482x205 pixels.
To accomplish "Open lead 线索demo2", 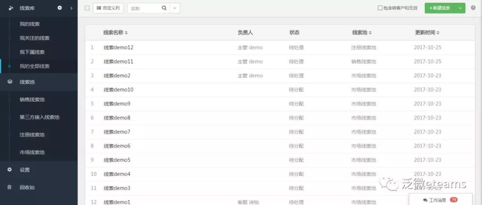I will coord(117,76).
